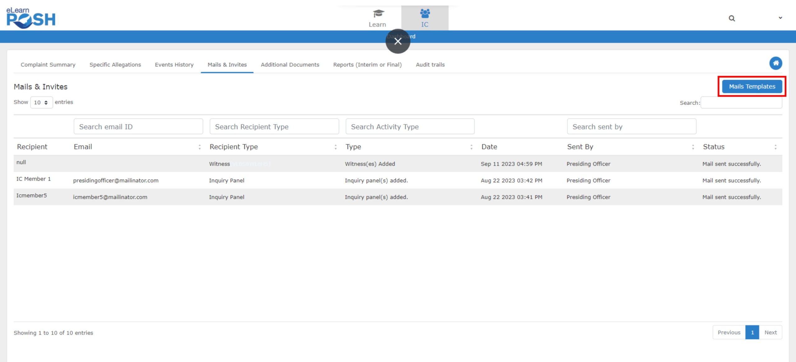Click Showing 1 to 10 entries text
This screenshot has height=362, width=796.
[53, 333]
